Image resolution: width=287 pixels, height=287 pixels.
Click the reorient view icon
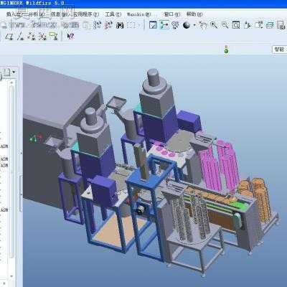[x=248, y=25]
